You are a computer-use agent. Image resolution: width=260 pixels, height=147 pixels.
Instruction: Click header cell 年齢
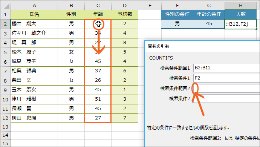(x=98, y=14)
